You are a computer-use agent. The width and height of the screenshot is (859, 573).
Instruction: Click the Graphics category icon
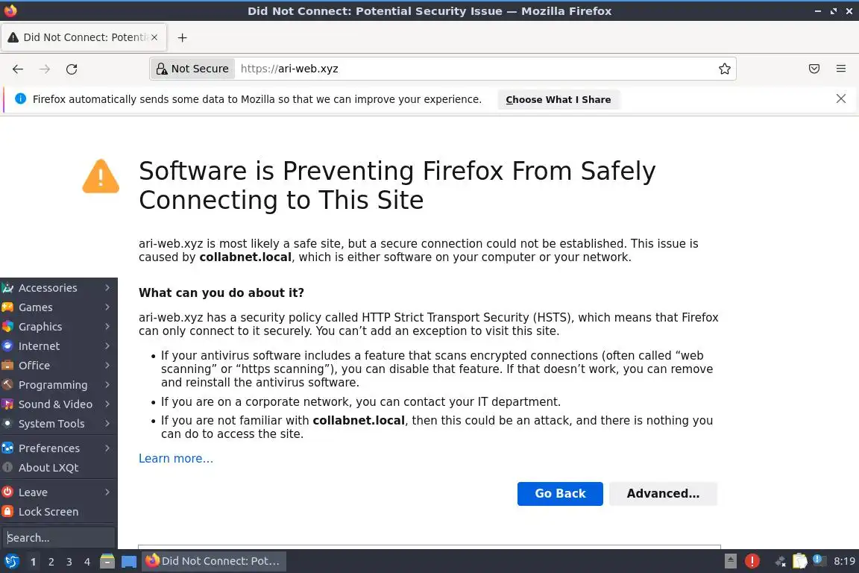tap(7, 327)
